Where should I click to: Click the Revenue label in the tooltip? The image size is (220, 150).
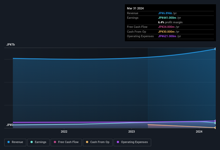133,13
